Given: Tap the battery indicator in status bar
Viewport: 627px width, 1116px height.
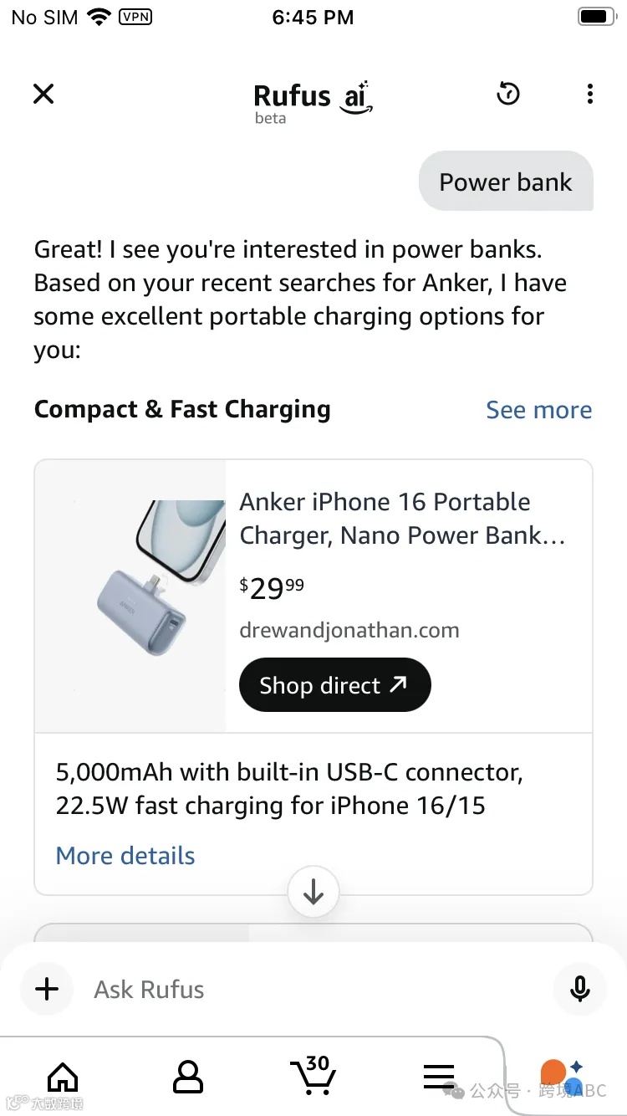Looking at the screenshot, I should click(x=597, y=17).
